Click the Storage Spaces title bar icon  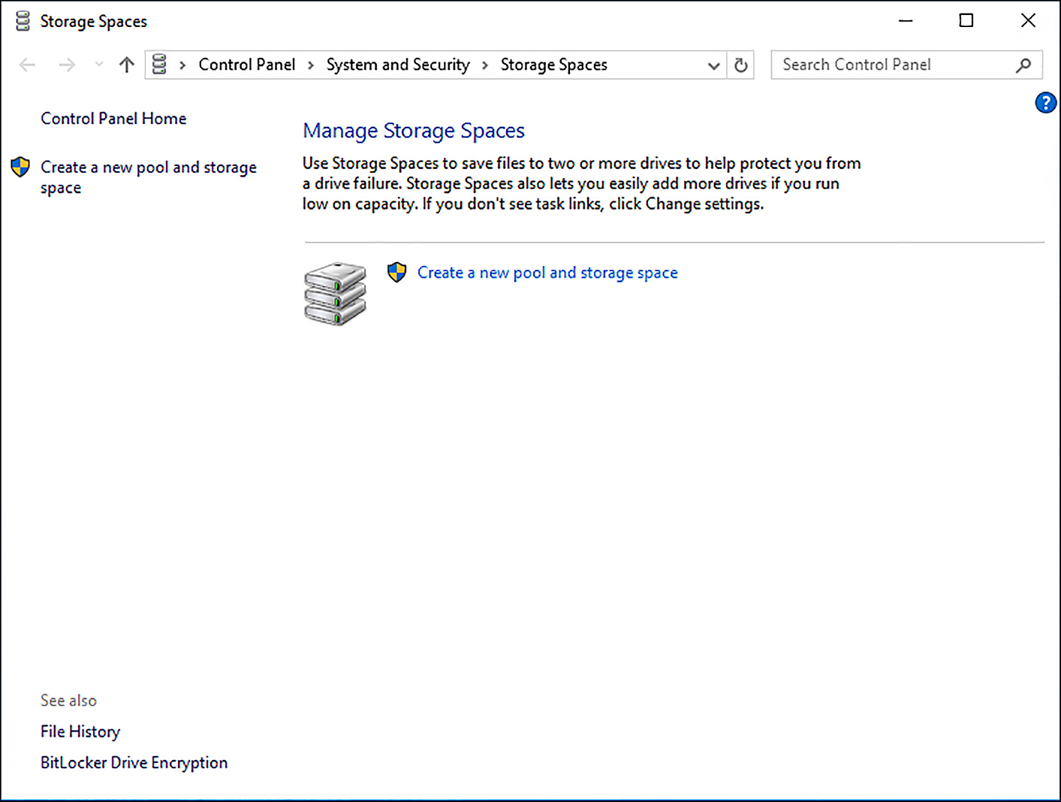23,21
